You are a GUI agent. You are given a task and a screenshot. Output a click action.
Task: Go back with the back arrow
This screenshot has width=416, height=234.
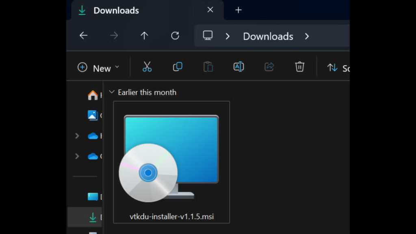tap(84, 36)
